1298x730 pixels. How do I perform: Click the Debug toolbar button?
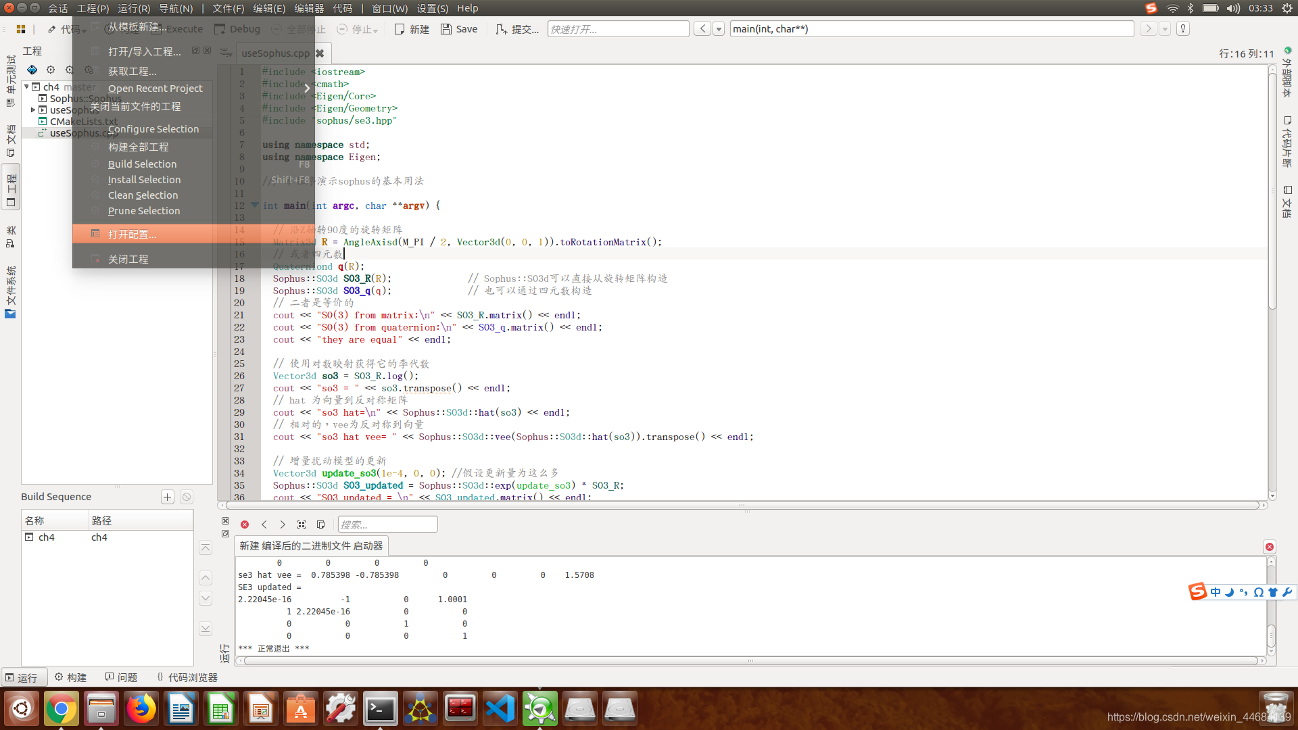point(237,29)
